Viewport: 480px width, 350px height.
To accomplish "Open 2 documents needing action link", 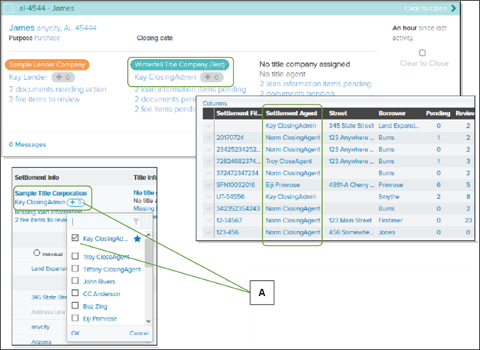I will point(58,89).
